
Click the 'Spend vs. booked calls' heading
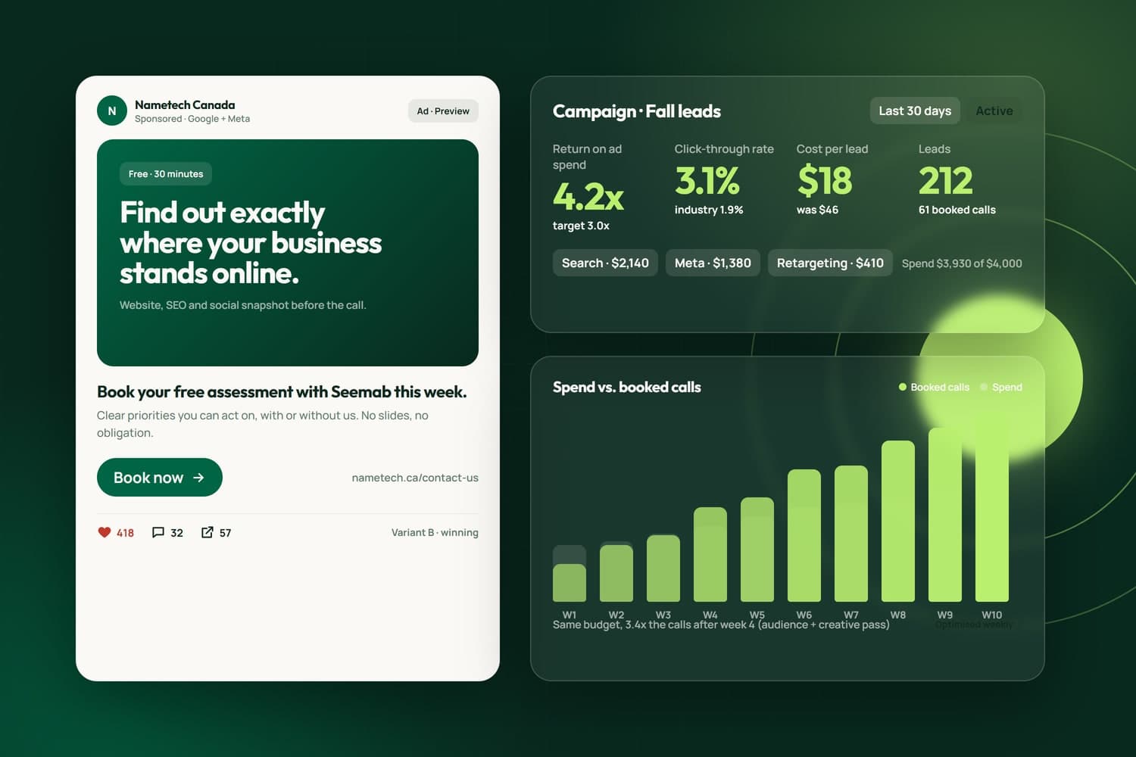point(627,387)
